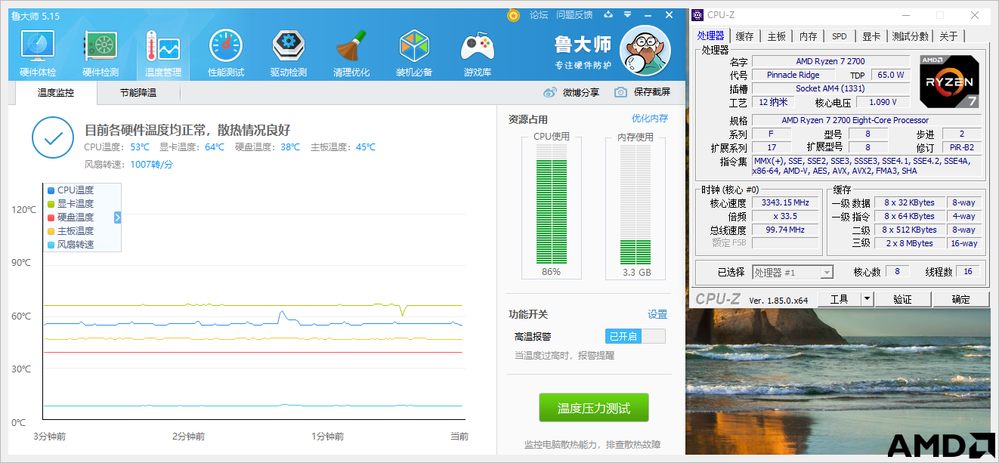Open the 驱动检测 driver check module
999x463 pixels.
(289, 54)
